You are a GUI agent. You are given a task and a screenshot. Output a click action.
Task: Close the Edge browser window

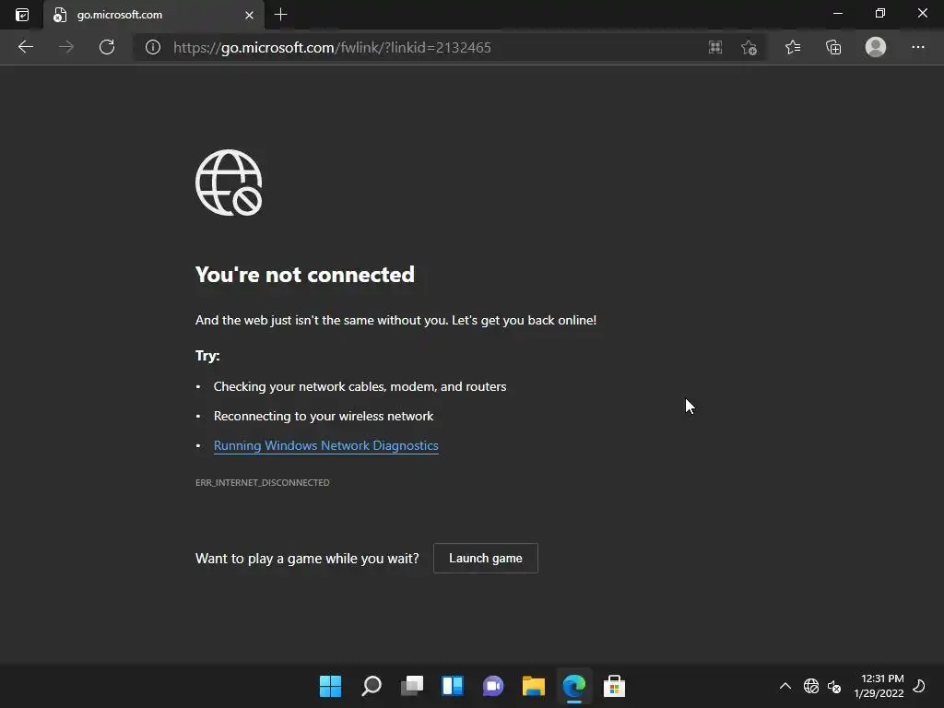point(922,13)
